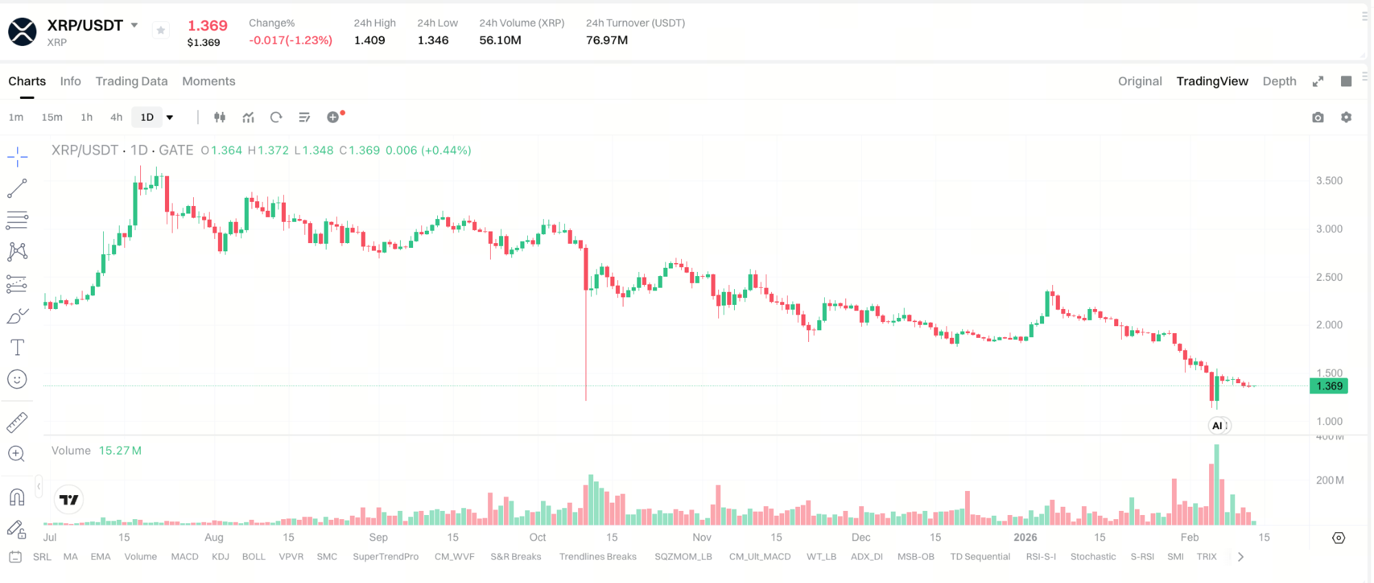Select the measure ruler tool
This screenshot has height=583, width=1374.
point(17,422)
